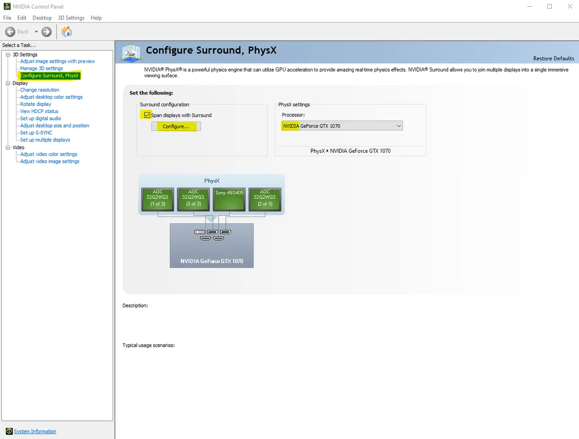The width and height of the screenshot is (579, 439).
Task: Click the NVIDIA GeForce GTX 1070 GPU box
Action: coord(212,245)
